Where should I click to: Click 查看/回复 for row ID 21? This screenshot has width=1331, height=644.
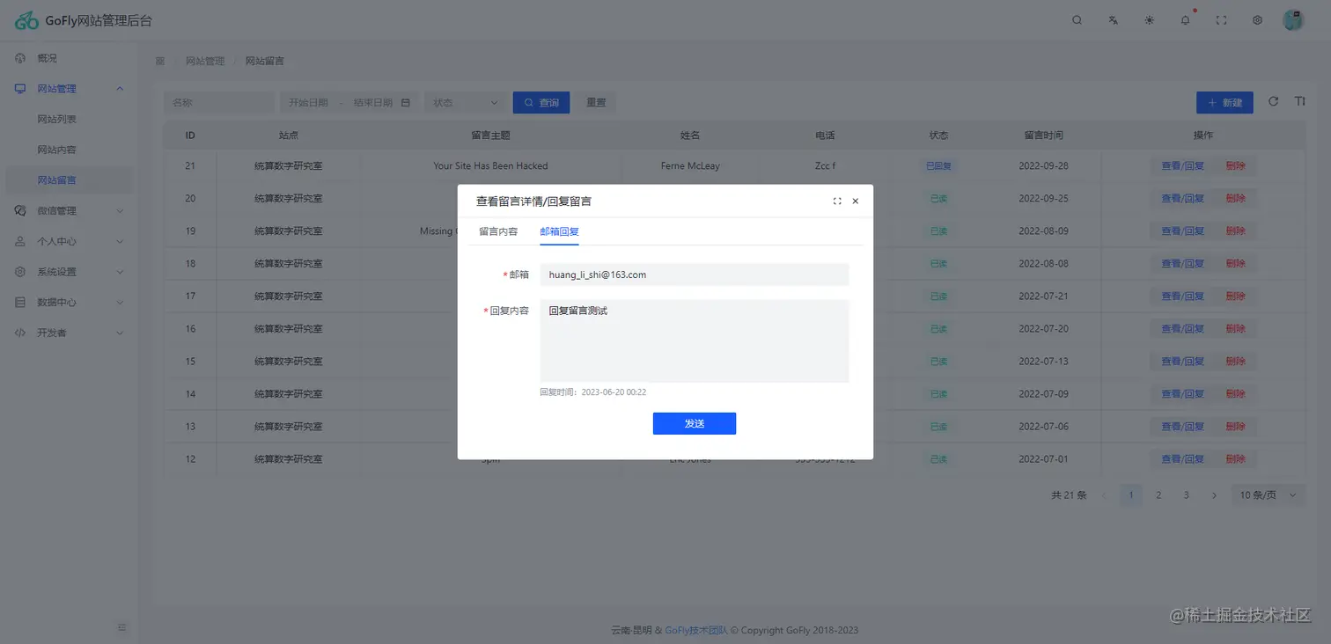[x=1182, y=166]
